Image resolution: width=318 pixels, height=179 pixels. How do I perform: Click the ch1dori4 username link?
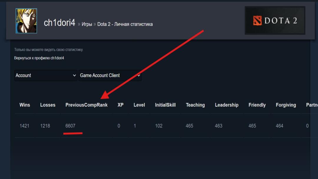point(59,23)
